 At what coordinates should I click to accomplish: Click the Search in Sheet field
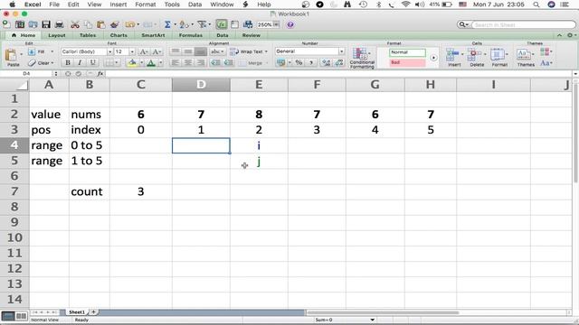[x=523, y=24]
